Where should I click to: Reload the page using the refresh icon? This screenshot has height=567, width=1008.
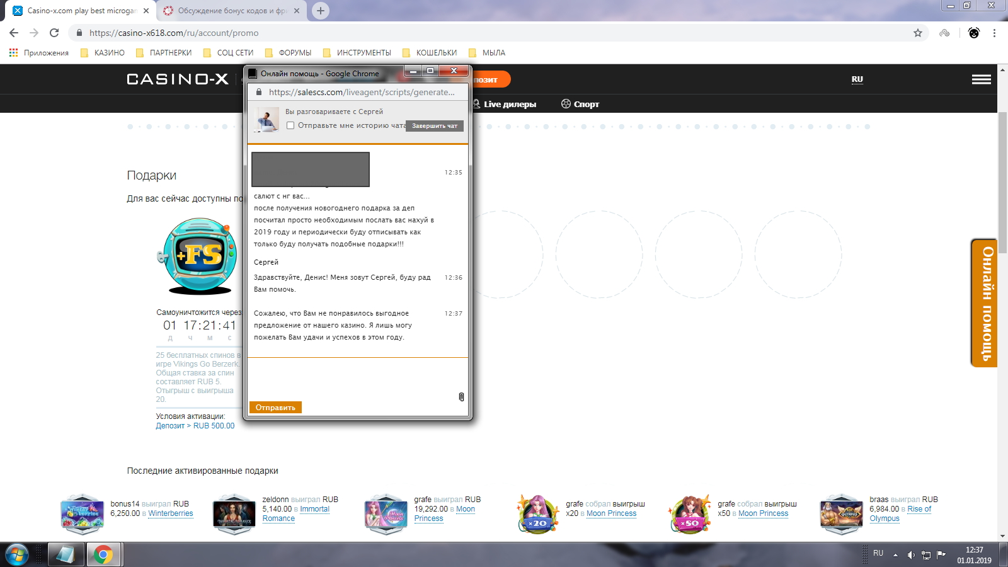tap(54, 33)
